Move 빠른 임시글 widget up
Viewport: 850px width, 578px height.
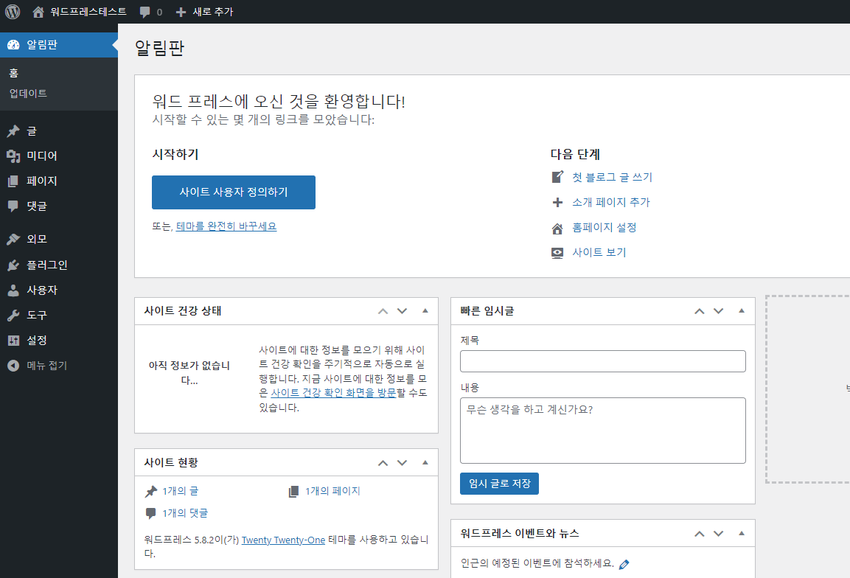click(x=700, y=311)
